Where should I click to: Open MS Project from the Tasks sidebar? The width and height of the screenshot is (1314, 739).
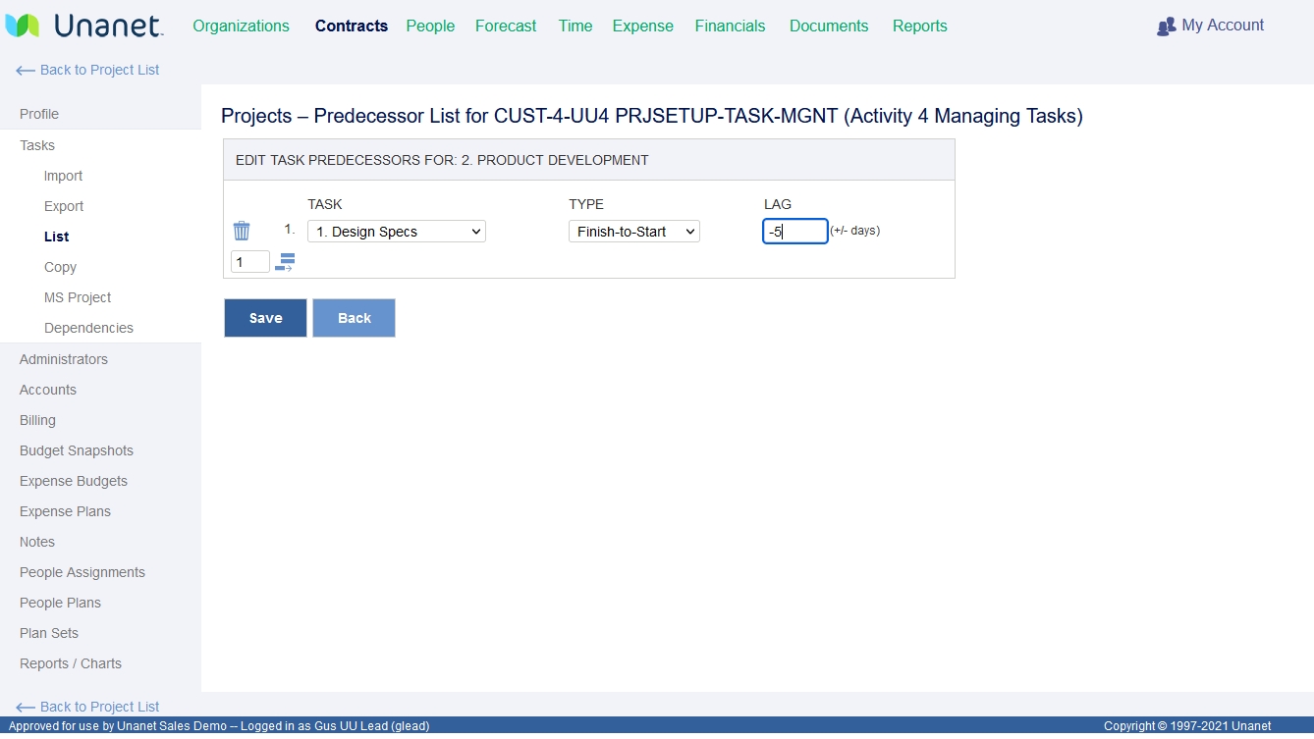coord(76,296)
